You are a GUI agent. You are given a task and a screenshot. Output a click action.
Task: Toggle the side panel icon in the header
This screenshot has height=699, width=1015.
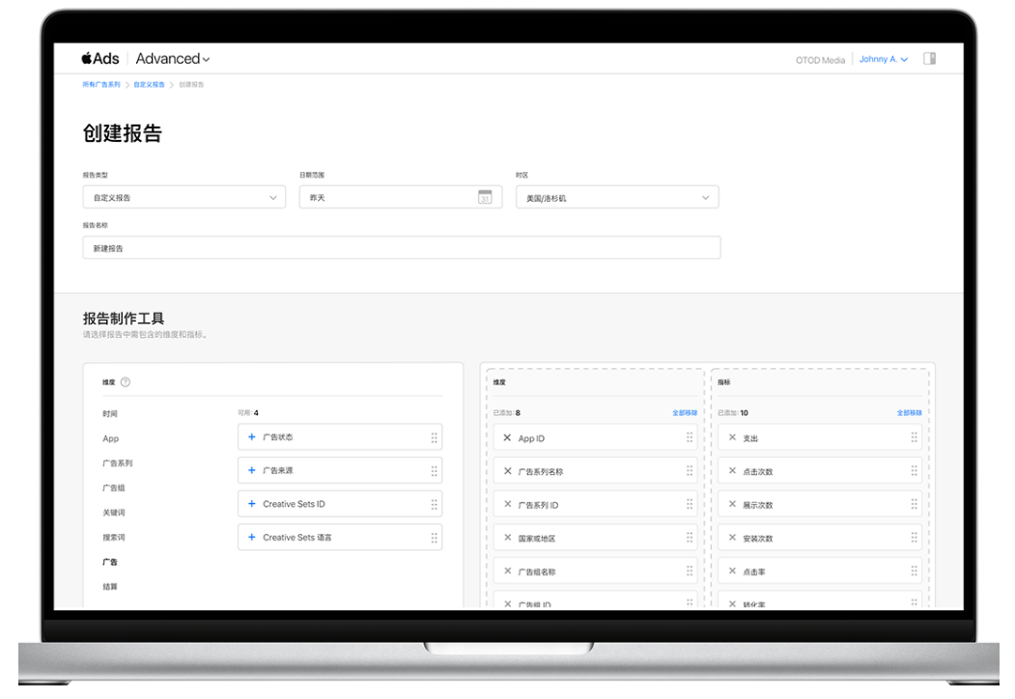coord(930,58)
